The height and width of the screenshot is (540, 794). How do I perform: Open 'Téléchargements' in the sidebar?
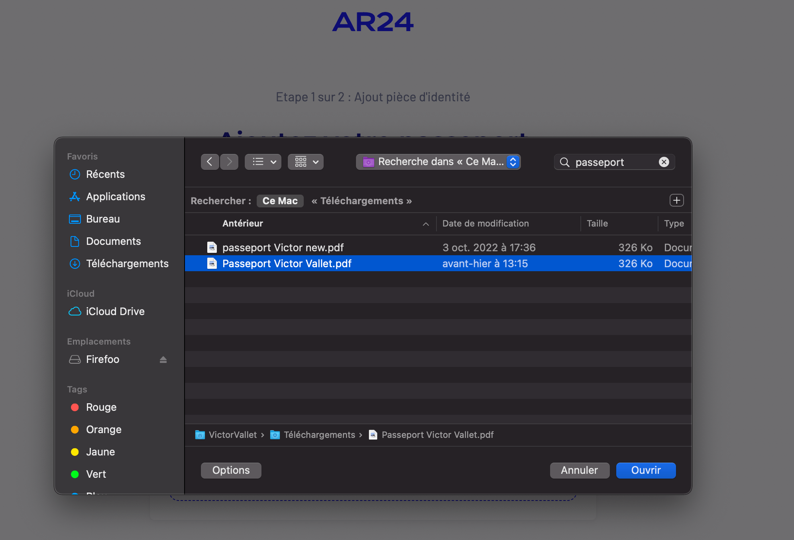pyautogui.click(x=127, y=264)
